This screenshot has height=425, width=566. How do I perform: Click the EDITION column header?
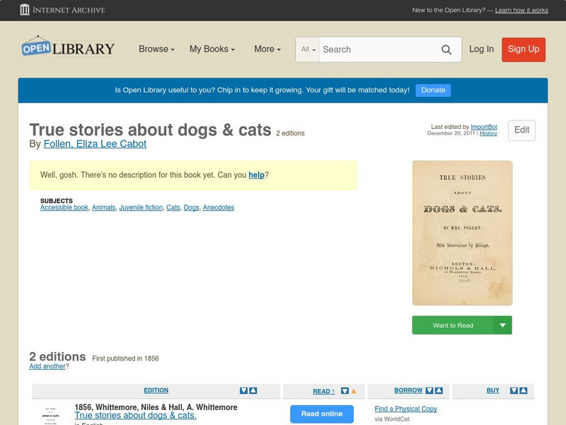[156, 391]
